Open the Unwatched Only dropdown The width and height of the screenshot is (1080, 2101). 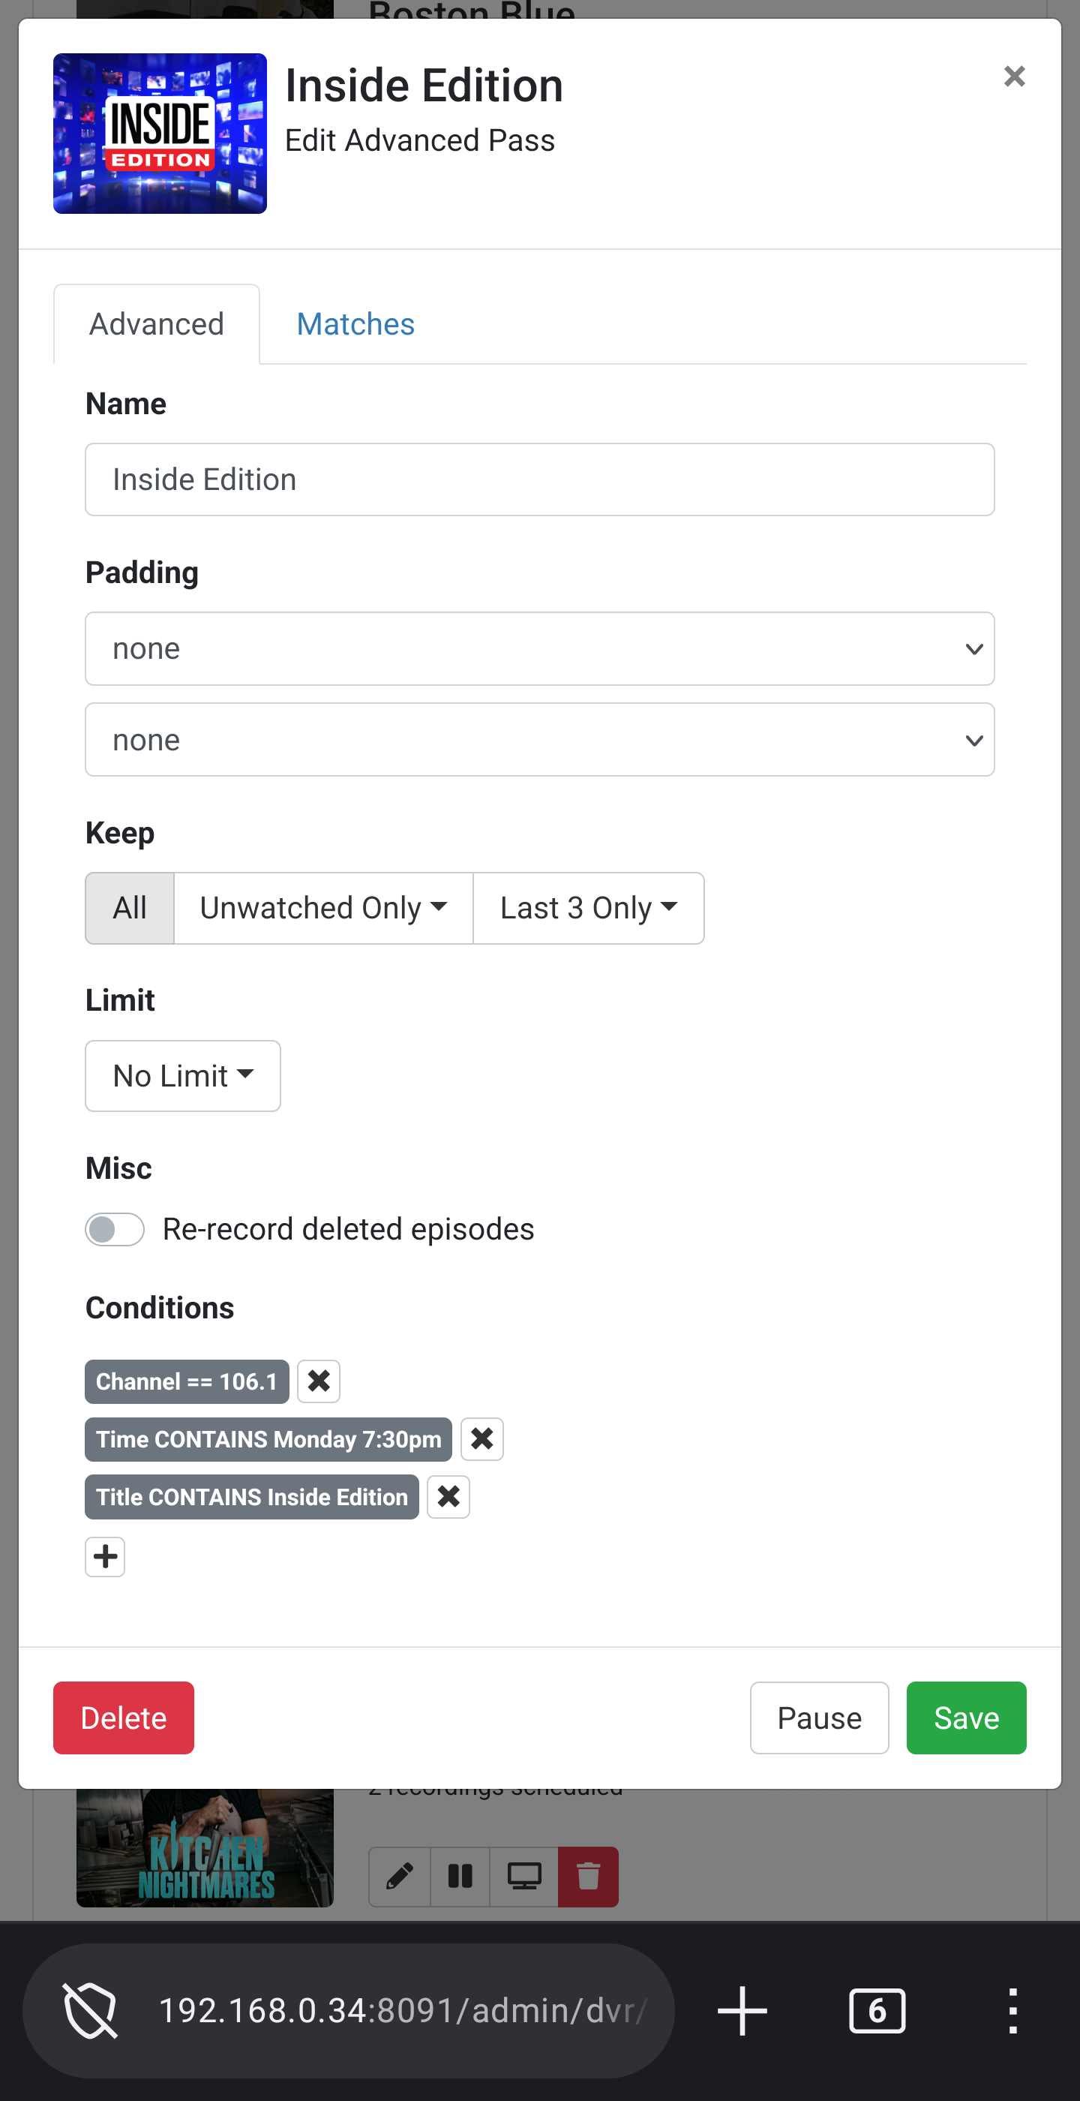pos(323,908)
